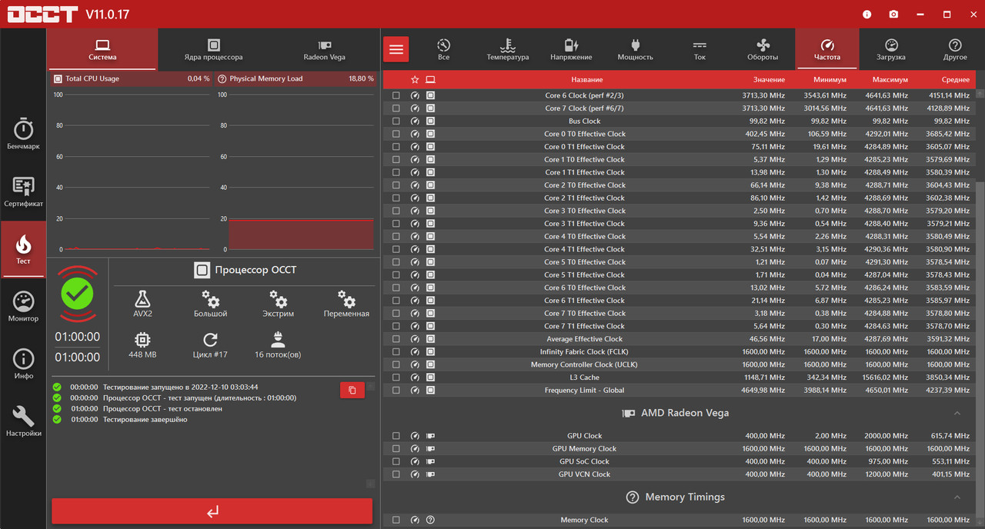Image resolution: width=985 pixels, height=529 pixels.
Task: Show the Температура sensor category
Action: (x=507, y=49)
